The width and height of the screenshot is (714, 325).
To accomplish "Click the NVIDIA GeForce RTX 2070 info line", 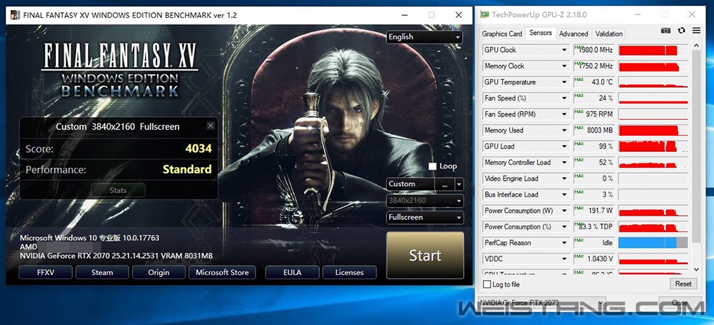I will click(116, 256).
